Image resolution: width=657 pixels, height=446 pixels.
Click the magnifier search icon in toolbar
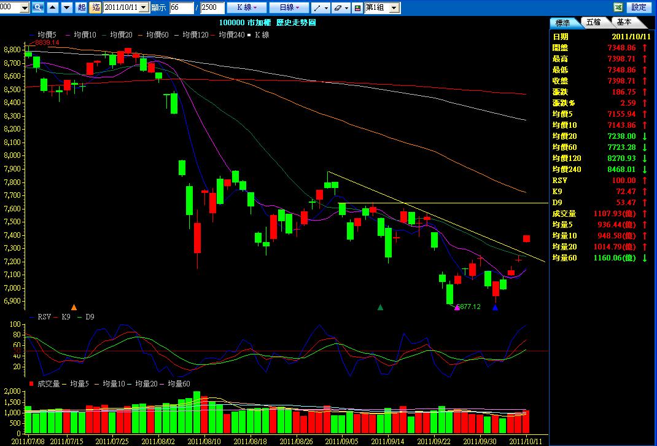point(37,7)
